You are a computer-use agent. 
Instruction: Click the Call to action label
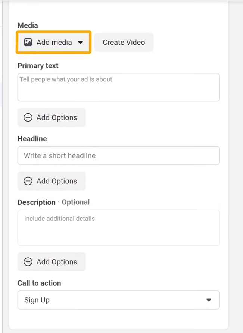click(x=39, y=283)
